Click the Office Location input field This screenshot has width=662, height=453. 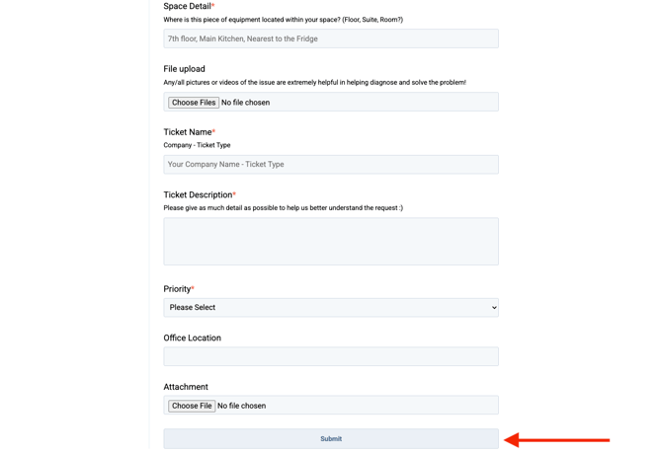tap(331, 356)
